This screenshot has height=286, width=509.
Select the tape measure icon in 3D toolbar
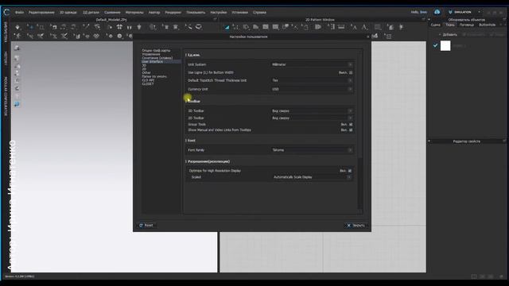pyautogui.click(x=188, y=27)
